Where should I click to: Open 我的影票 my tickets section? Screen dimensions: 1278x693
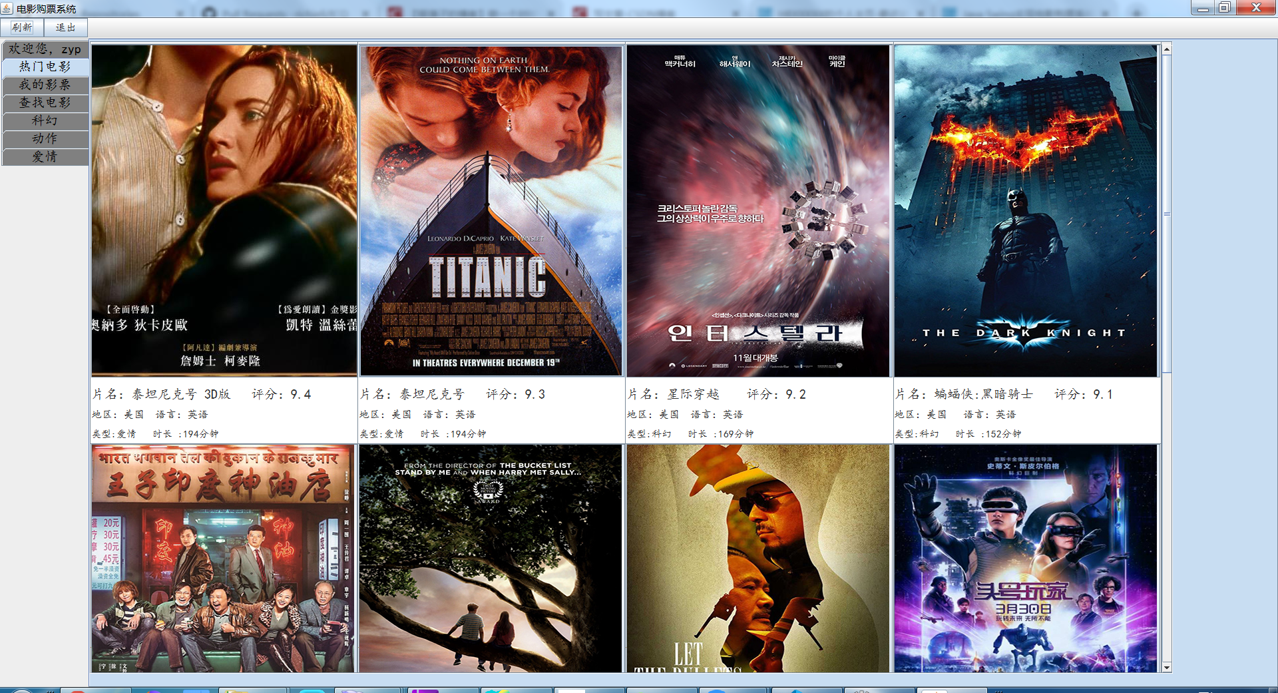[45, 85]
